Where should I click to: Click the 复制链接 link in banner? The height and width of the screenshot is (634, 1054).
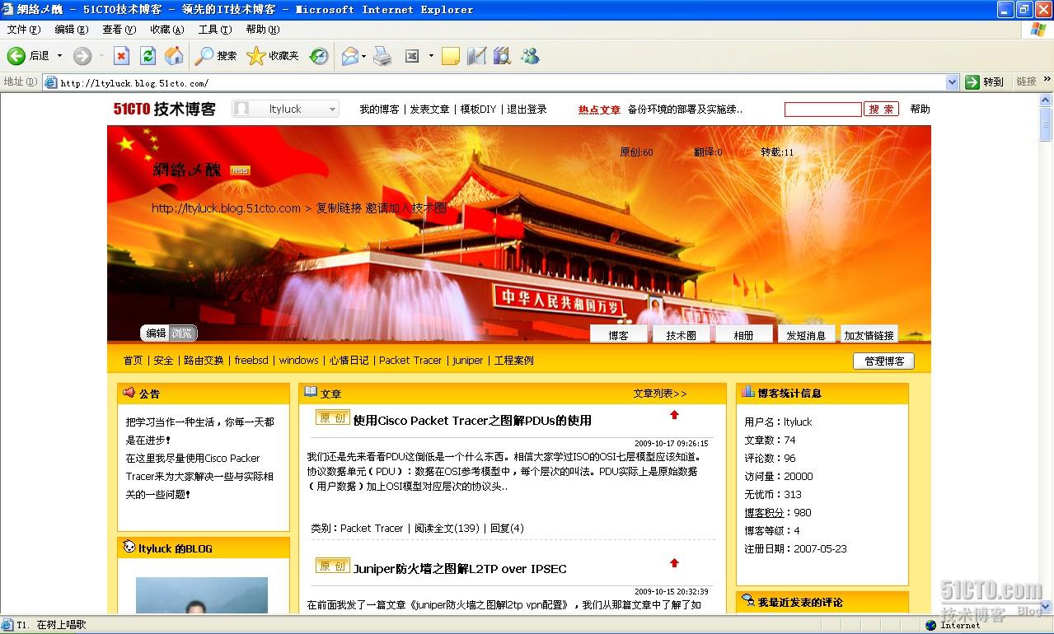coord(339,208)
